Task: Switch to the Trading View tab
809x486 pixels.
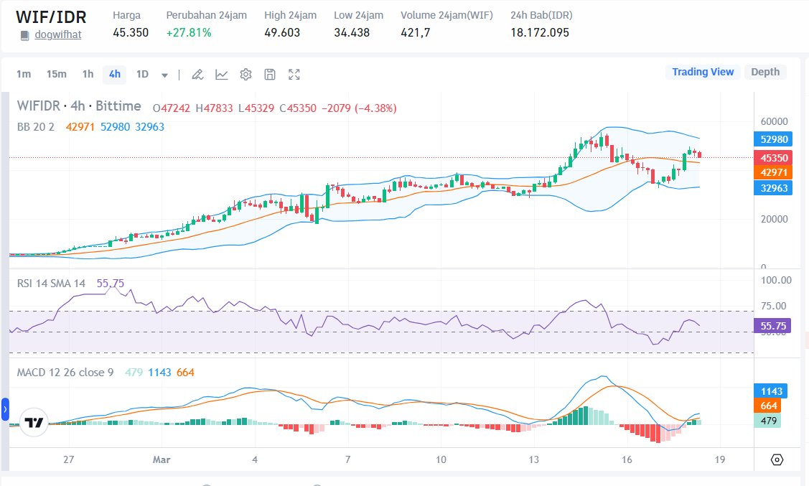Action: (x=702, y=72)
